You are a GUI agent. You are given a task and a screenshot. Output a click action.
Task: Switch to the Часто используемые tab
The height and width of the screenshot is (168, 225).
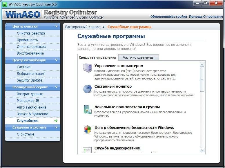point(138,57)
